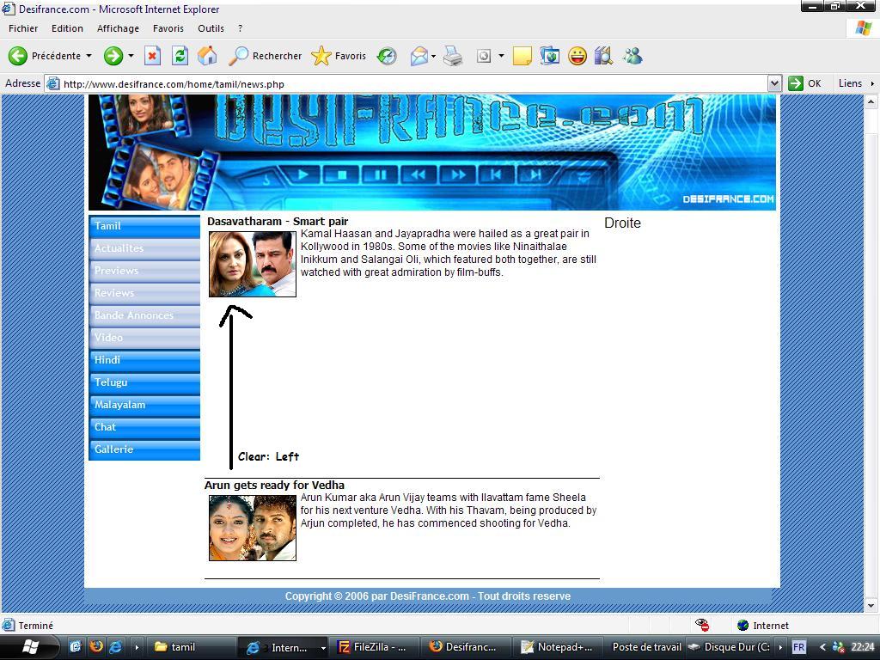The image size is (880, 660).
Task: Open the Previews section link
Action: tap(144, 271)
